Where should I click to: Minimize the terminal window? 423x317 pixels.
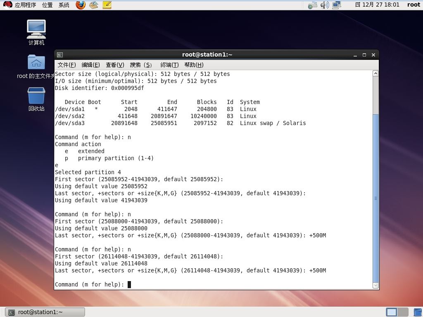[x=355, y=55]
